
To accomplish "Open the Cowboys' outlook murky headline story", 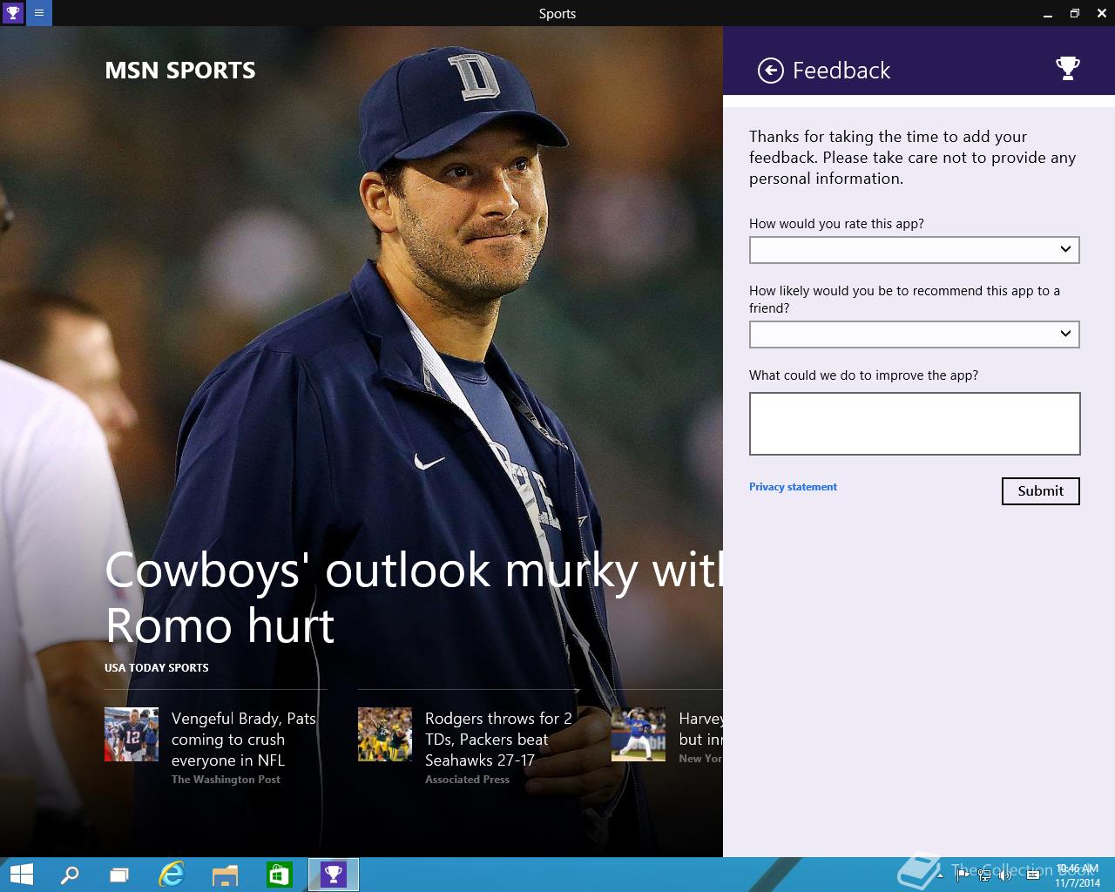I will click(414, 598).
